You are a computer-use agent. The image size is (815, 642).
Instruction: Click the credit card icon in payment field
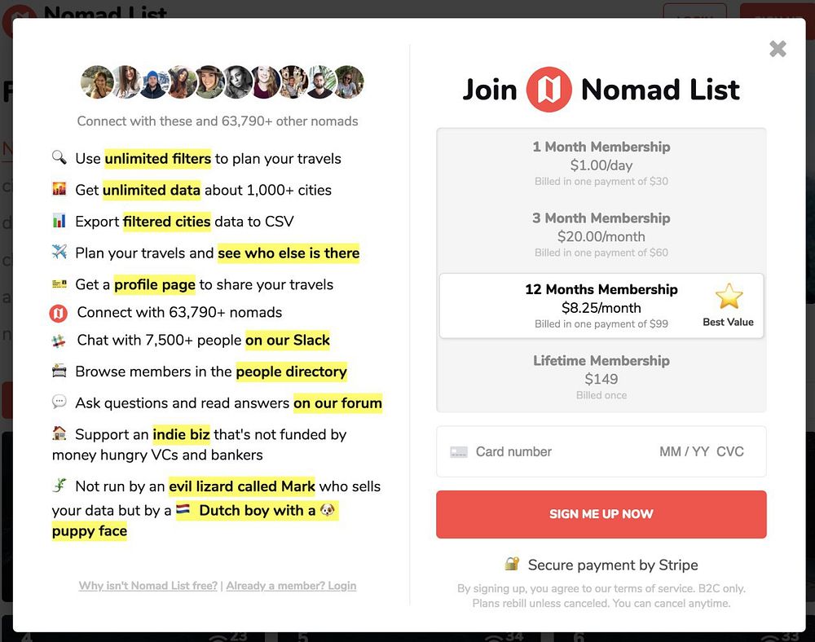click(459, 451)
